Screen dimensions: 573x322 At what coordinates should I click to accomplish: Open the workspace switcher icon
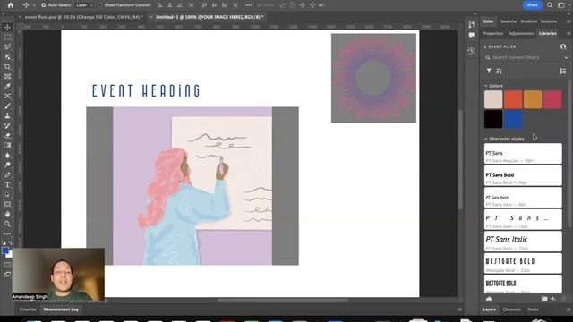tap(561, 5)
